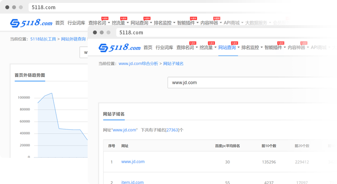Click the 5118.com logo in the front window

coord(120,47)
